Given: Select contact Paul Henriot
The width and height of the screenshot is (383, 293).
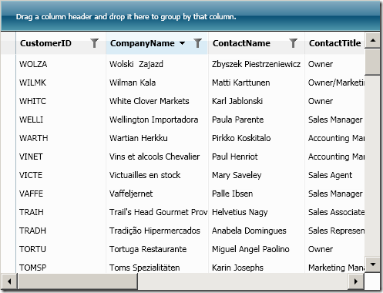Looking at the screenshot, I should tap(257, 157).
